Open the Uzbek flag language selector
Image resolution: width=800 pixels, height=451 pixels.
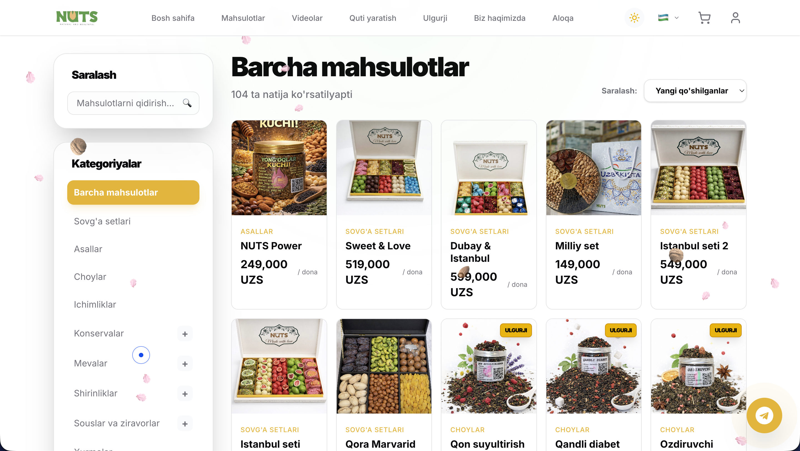pyautogui.click(x=668, y=18)
